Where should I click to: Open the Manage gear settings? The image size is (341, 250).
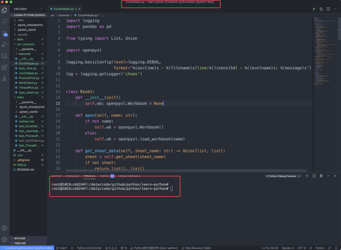(x=5, y=239)
